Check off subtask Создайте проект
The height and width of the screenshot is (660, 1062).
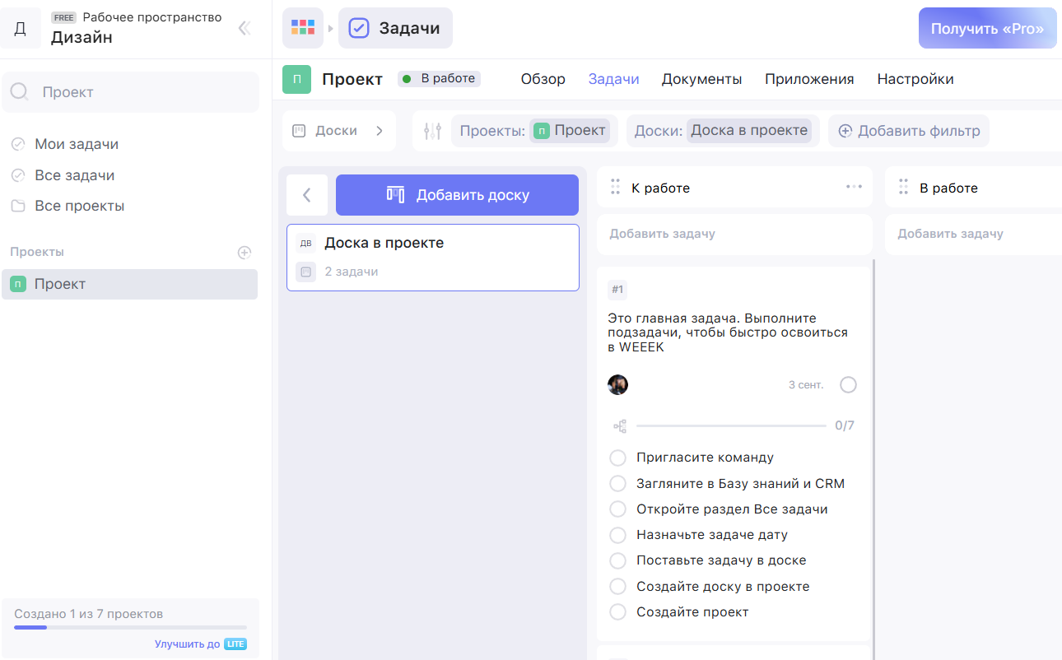(617, 611)
